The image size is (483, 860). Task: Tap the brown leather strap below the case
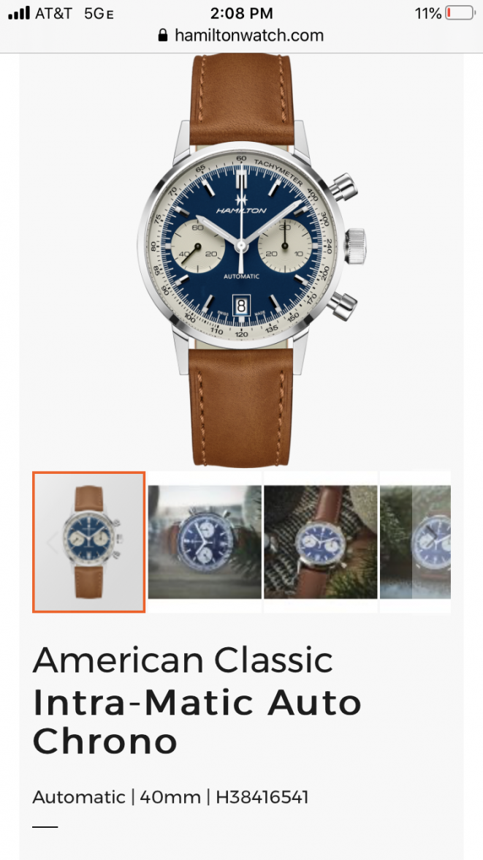click(241, 406)
